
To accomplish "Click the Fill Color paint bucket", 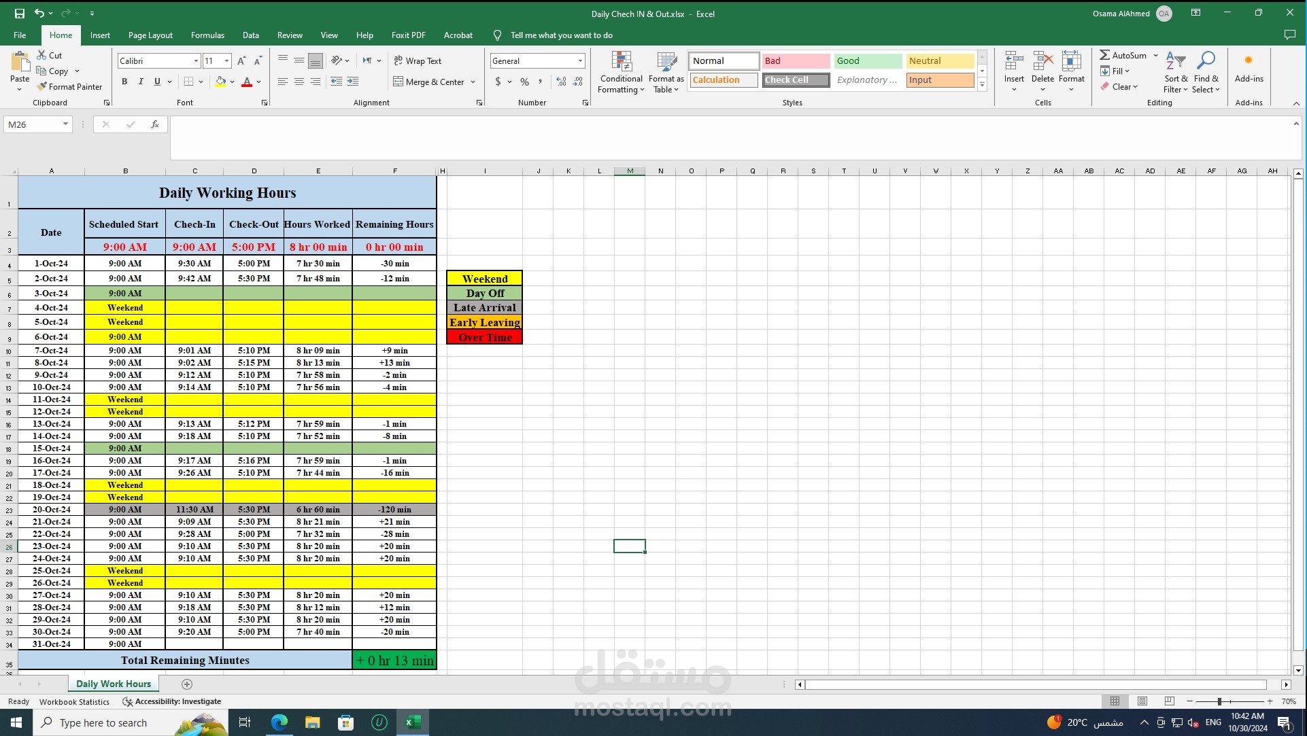I will 220,82.
